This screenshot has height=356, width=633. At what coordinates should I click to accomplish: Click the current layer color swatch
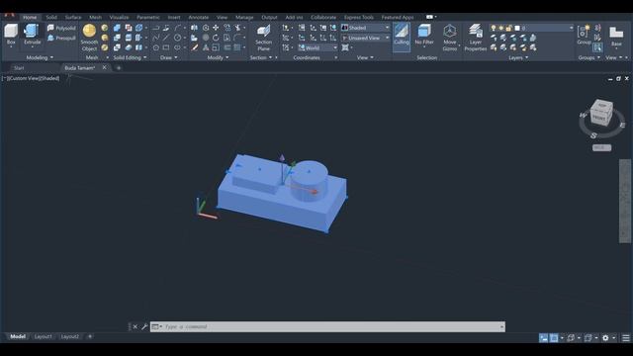(517, 28)
